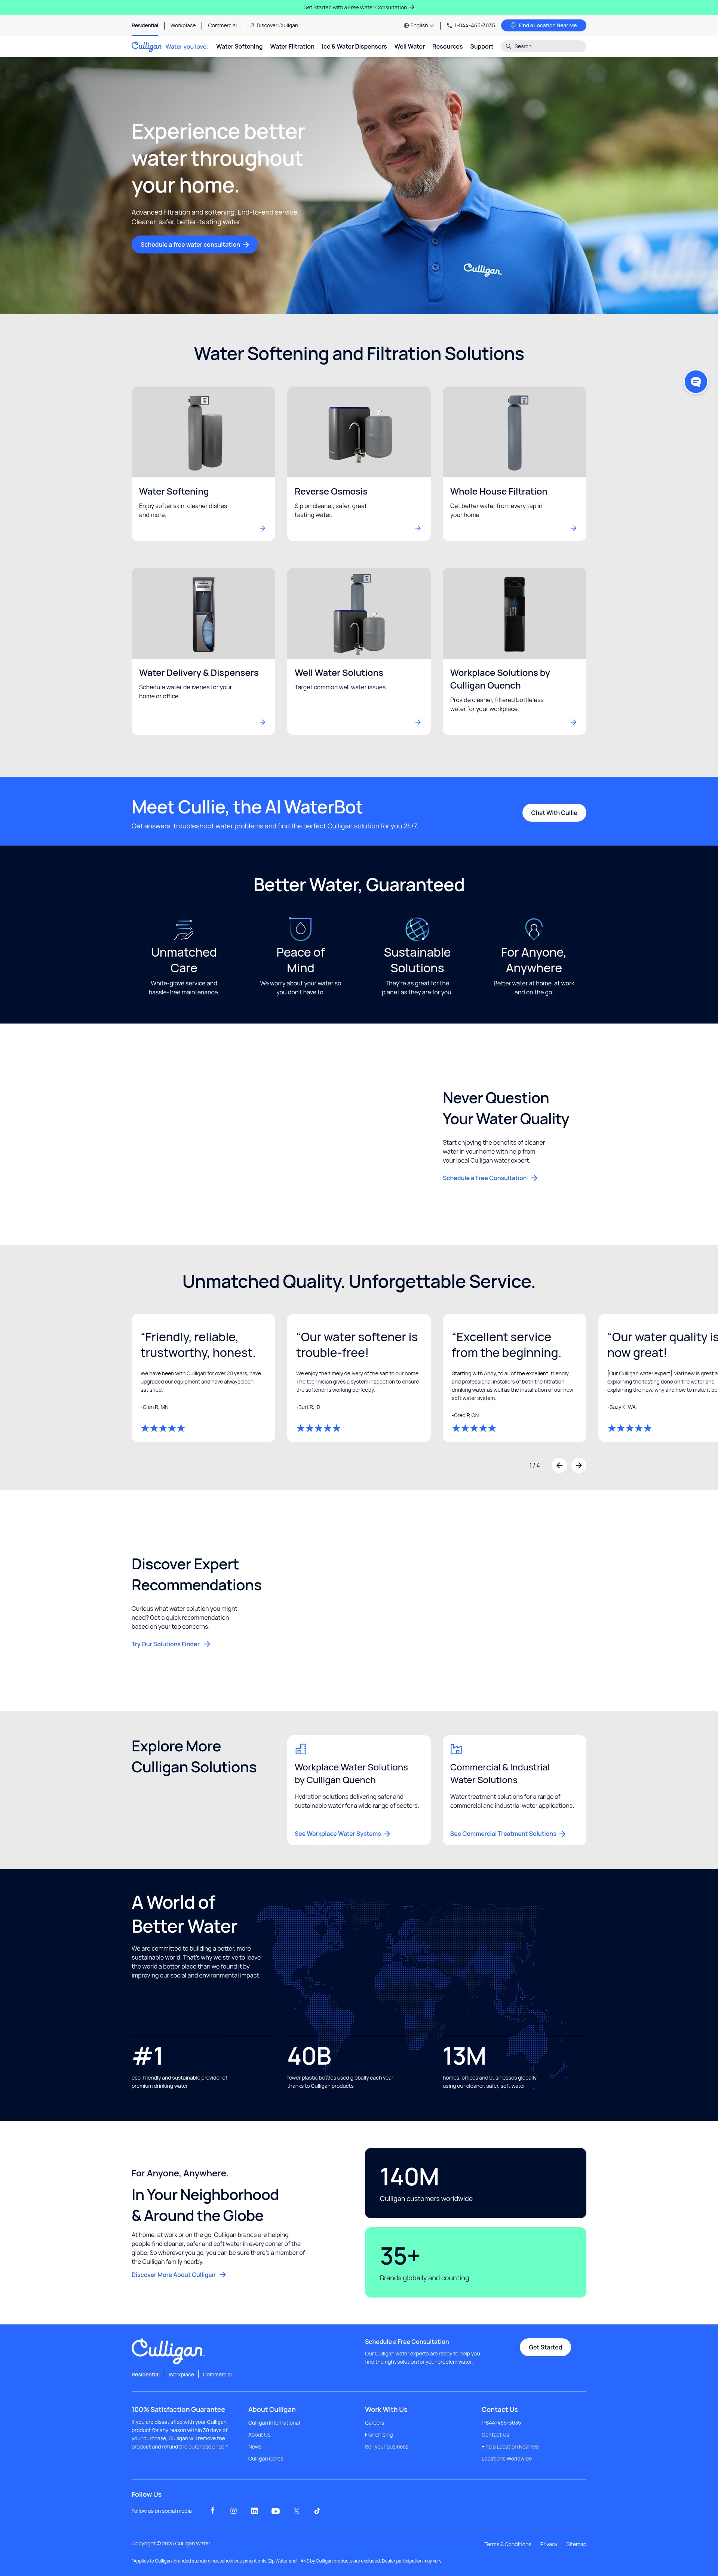Click Get Started button in footer
This screenshot has width=718, height=2576.
545,2347
